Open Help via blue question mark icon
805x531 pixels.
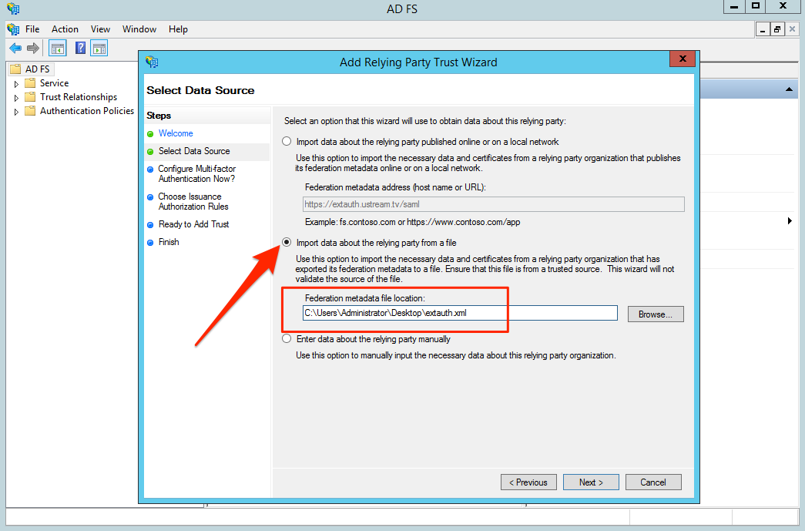(x=81, y=49)
